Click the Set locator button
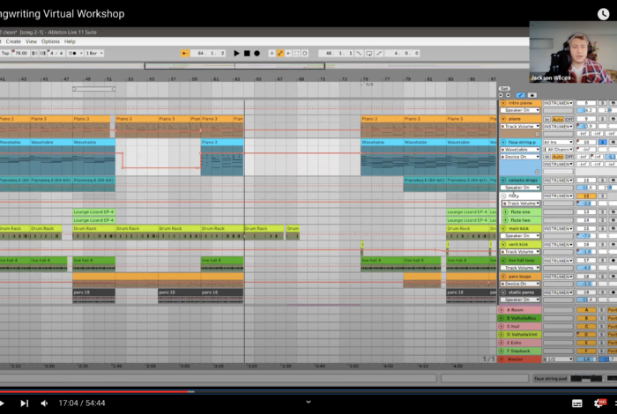Image resolution: width=617 pixels, height=414 pixels. point(503,88)
